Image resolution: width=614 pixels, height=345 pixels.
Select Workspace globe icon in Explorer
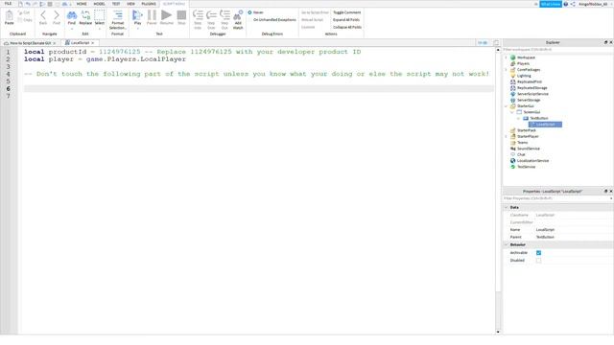click(513, 57)
